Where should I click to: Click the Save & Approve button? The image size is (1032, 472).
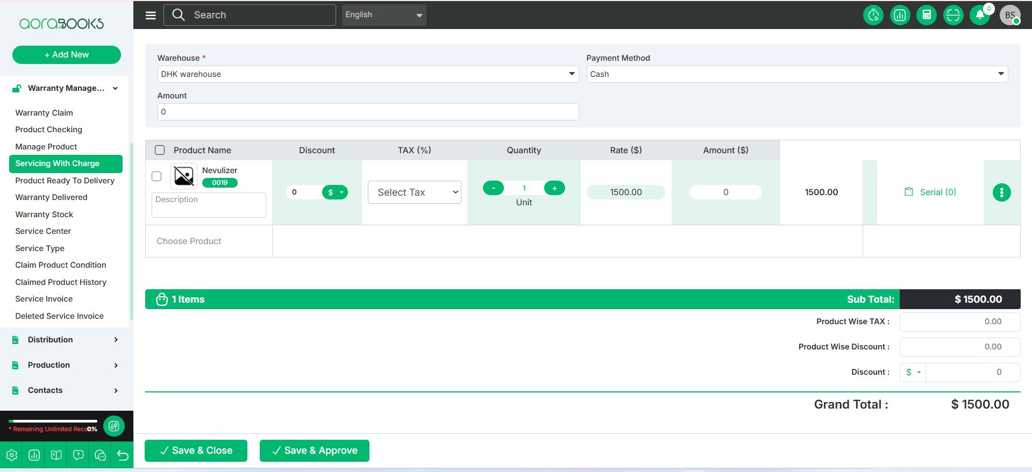click(x=314, y=450)
